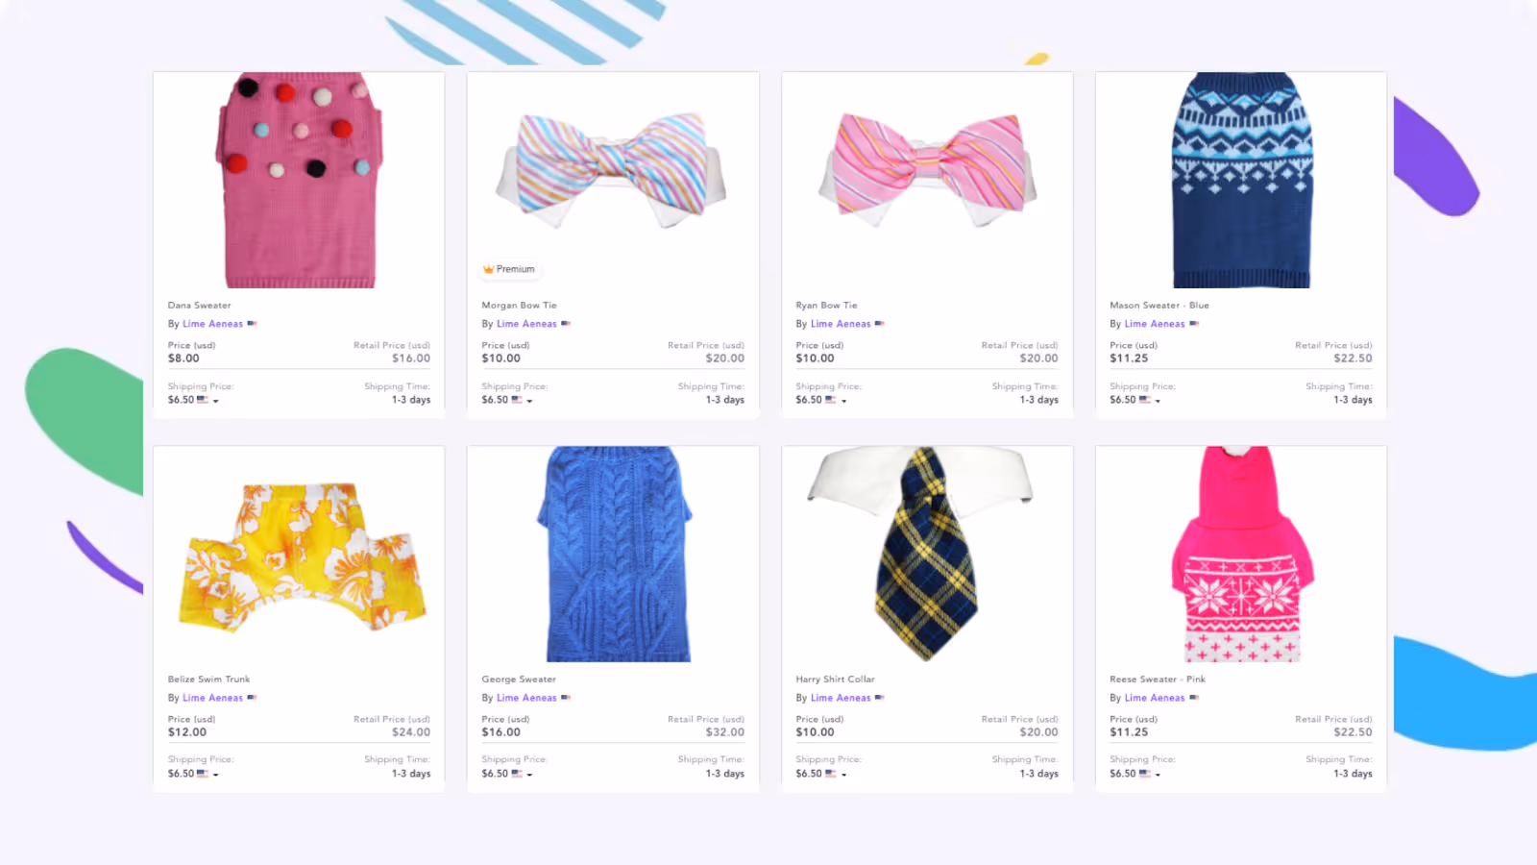1537x865 pixels.
Task: Open shipping dropdown for Mason Sweater - Blue
Action: point(1158,401)
